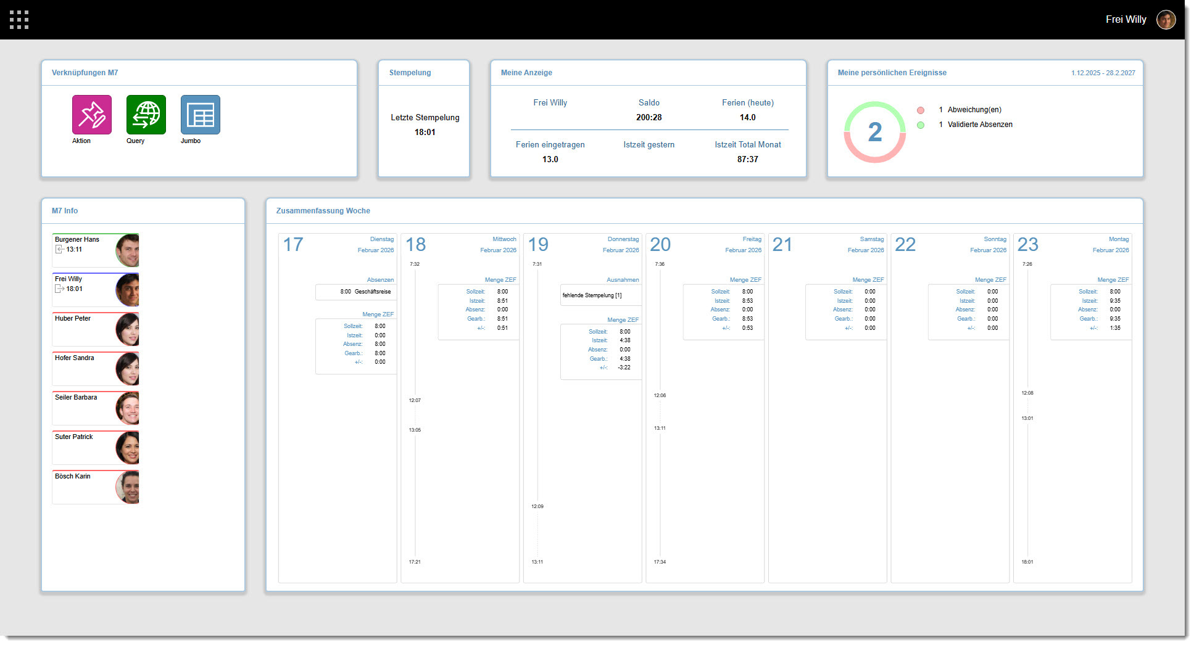Select Huber Peter's photo in M7 Info
Screen dimensions: 1194x645
(x=128, y=329)
